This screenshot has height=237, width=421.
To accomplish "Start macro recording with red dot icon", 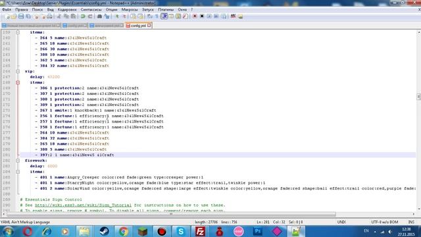I will (x=195, y=16).
